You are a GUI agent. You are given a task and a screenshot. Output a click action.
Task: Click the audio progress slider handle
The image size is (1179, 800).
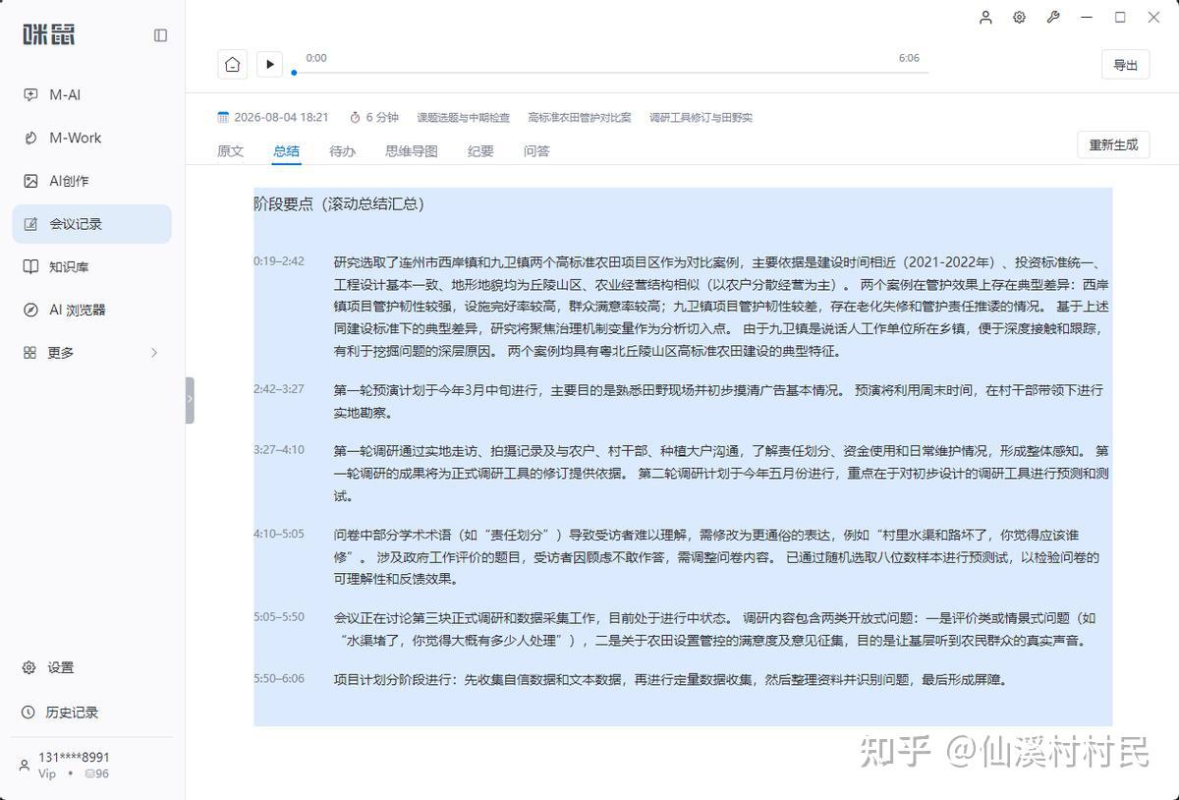(x=294, y=73)
